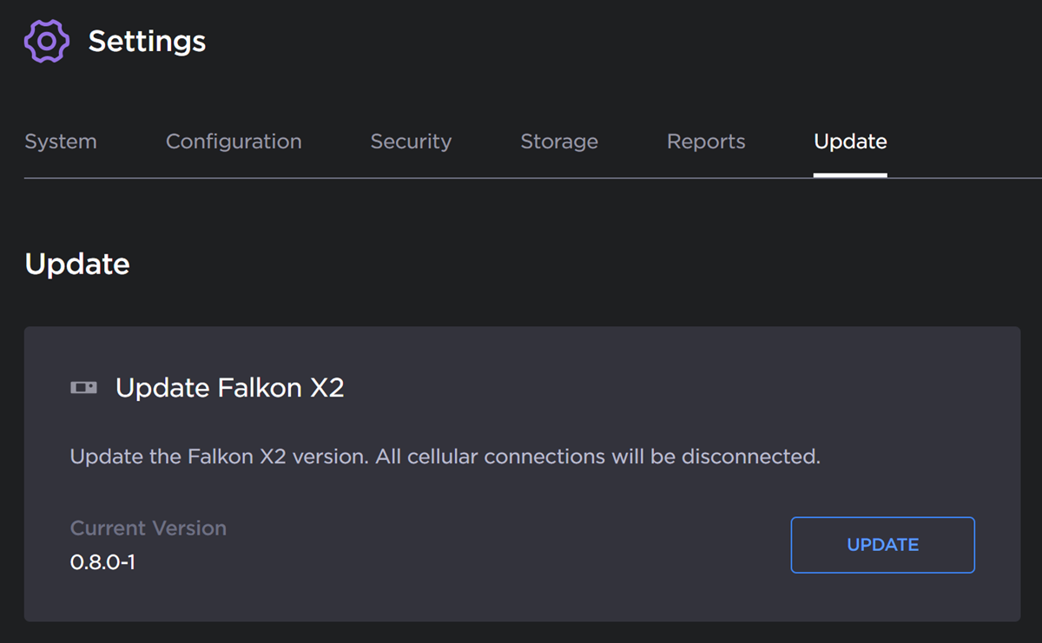Click the Update page heading
This screenshot has height=643, width=1042.
(77, 264)
